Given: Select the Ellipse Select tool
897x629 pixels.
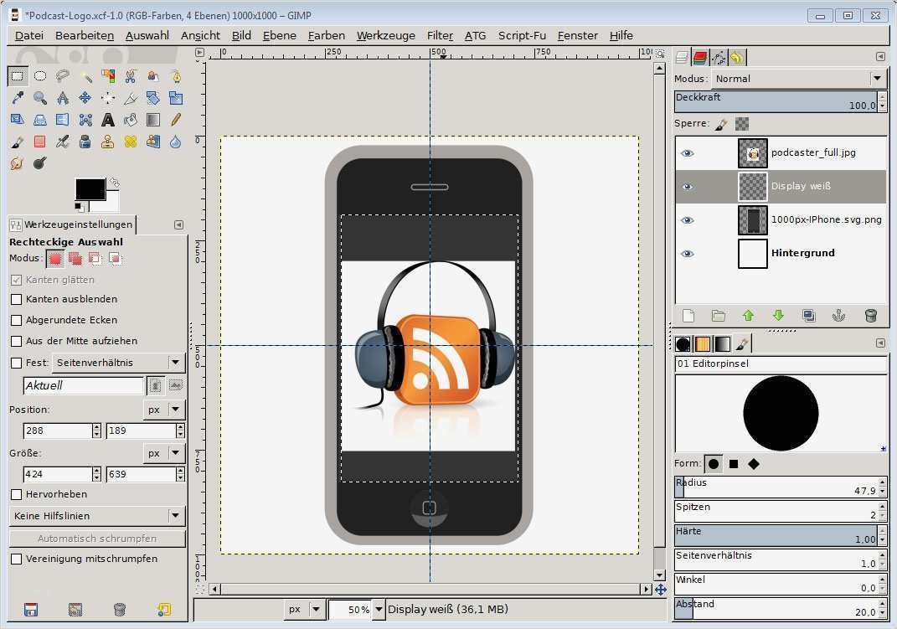Looking at the screenshot, I should [39, 76].
